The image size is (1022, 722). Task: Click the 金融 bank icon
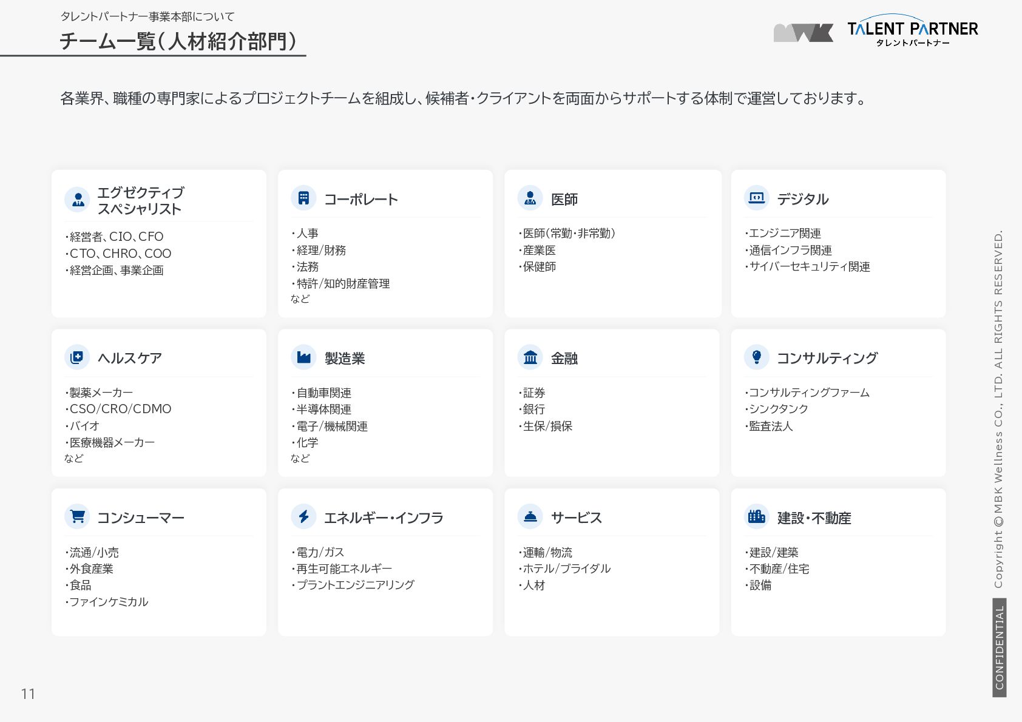[x=530, y=357]
